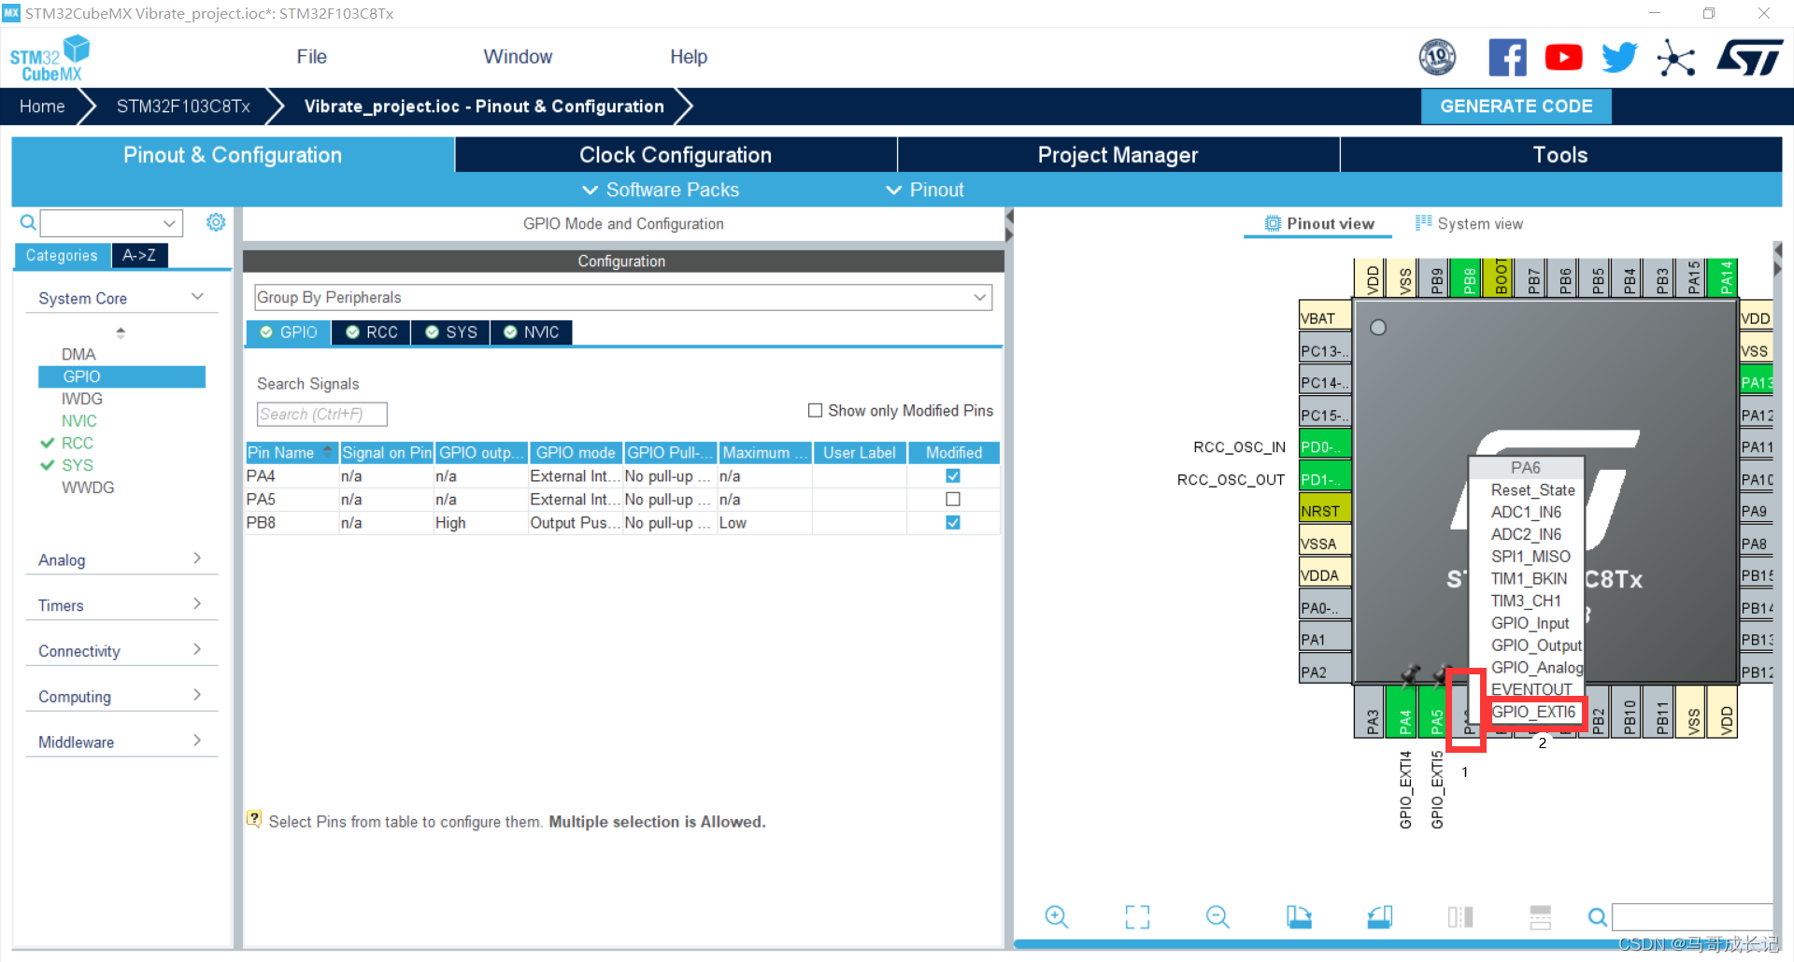Open the Window menu
This screenshot has width=1794, height=962.
pos(518,57)
